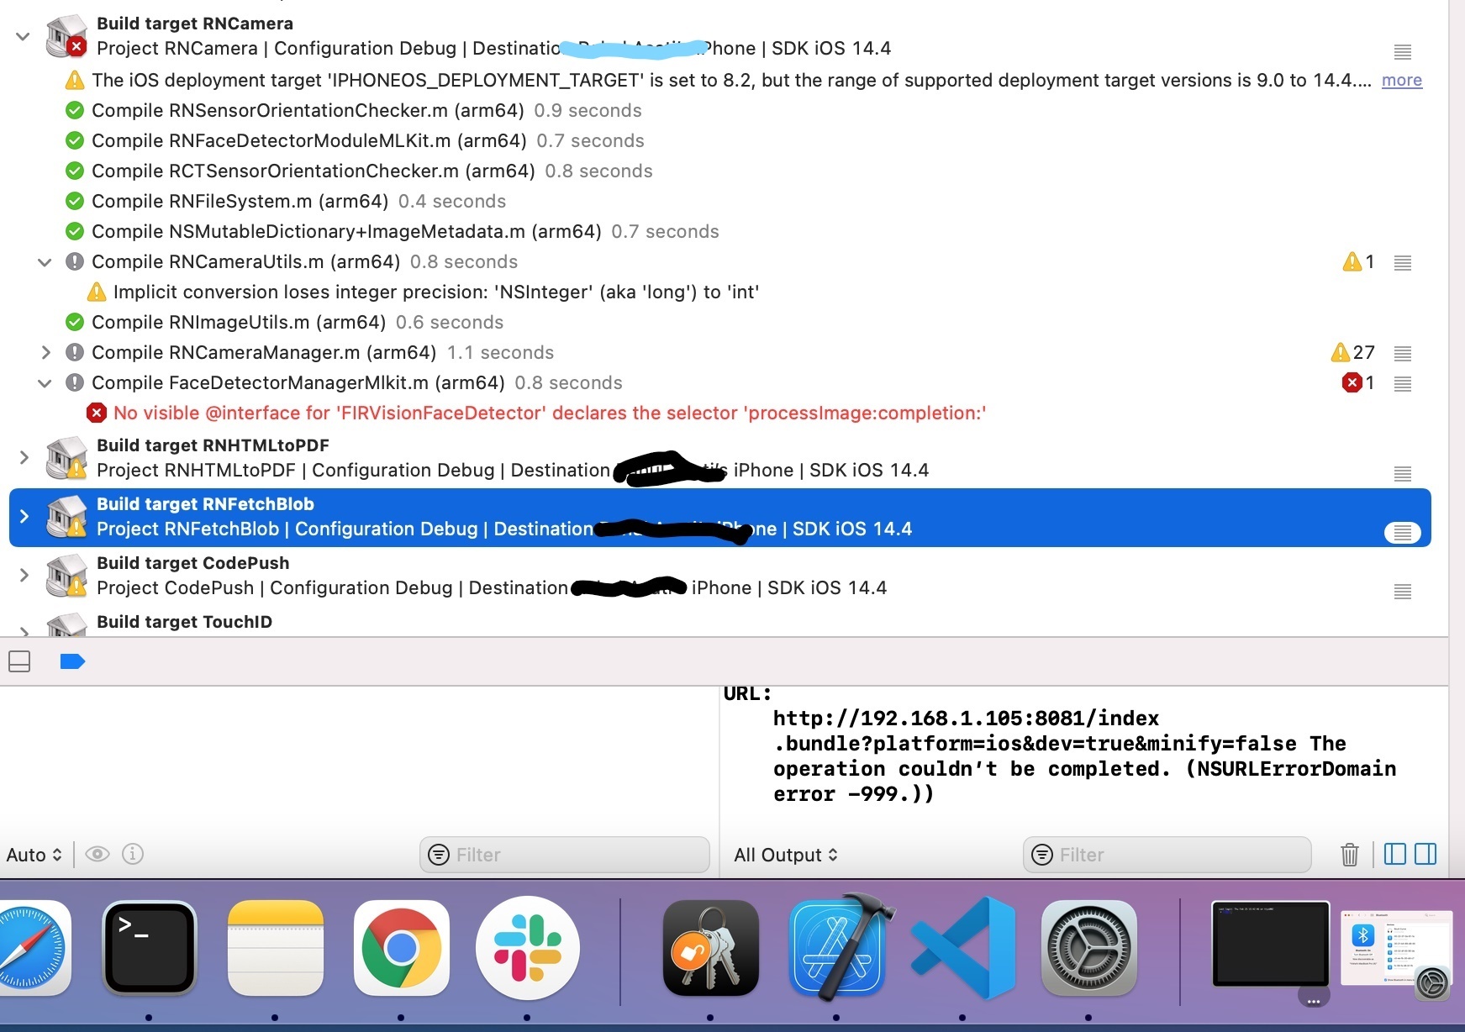The height and width of the screenshot is (1032, 1465).
Task: Open the Auto variables scope dropdown
Action: click(x=34, y=855)
